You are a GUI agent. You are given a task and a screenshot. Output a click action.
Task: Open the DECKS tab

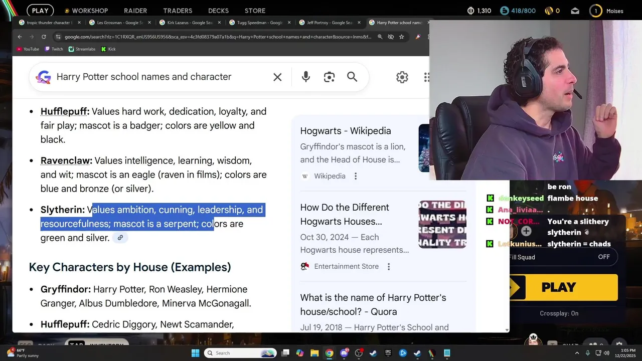point(218,11)
